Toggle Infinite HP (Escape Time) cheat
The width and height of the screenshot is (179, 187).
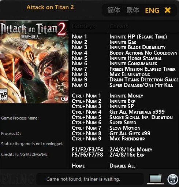pyautogui.click(x=138, y=37)
